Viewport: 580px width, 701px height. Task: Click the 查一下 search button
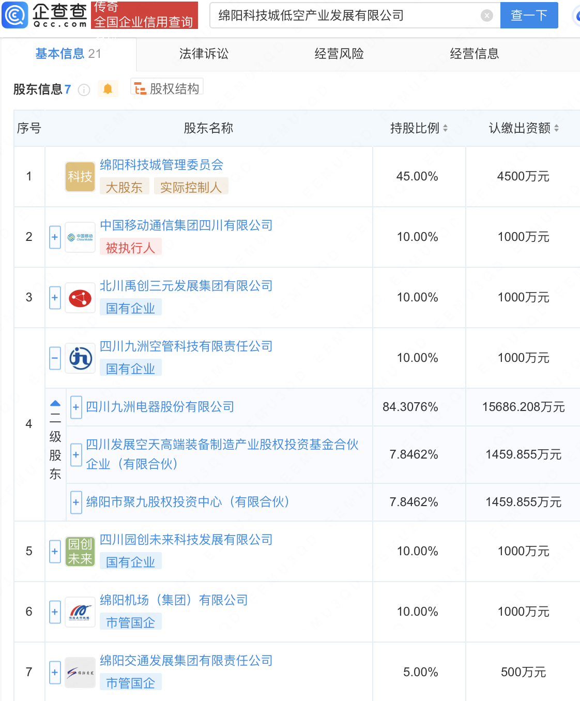(x=529, y=15)
